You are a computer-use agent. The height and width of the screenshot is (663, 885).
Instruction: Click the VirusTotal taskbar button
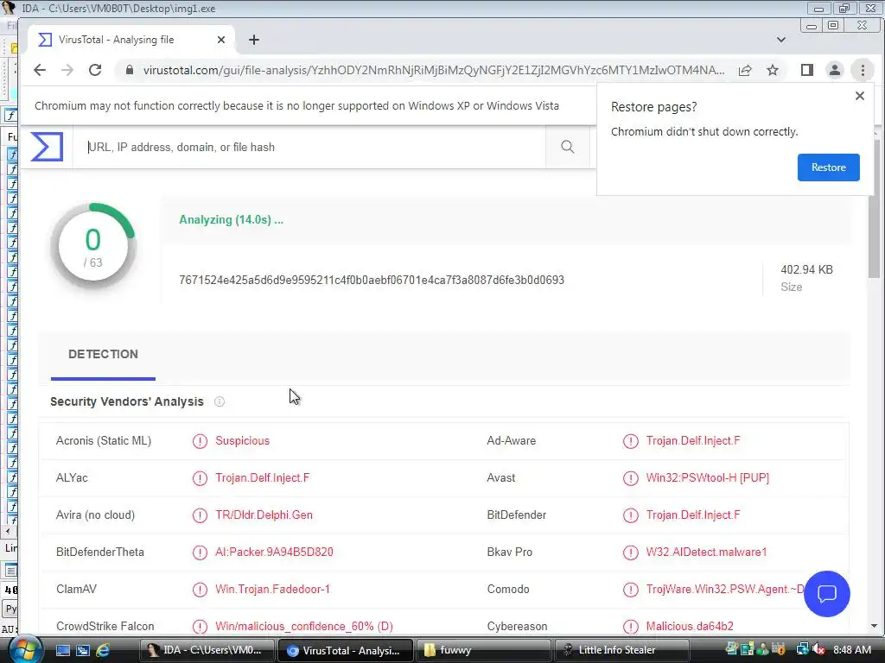coord(345,650)
